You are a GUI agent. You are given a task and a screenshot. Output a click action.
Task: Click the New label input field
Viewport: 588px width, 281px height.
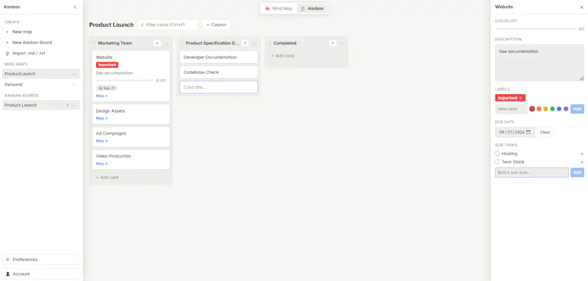(511, 109)
